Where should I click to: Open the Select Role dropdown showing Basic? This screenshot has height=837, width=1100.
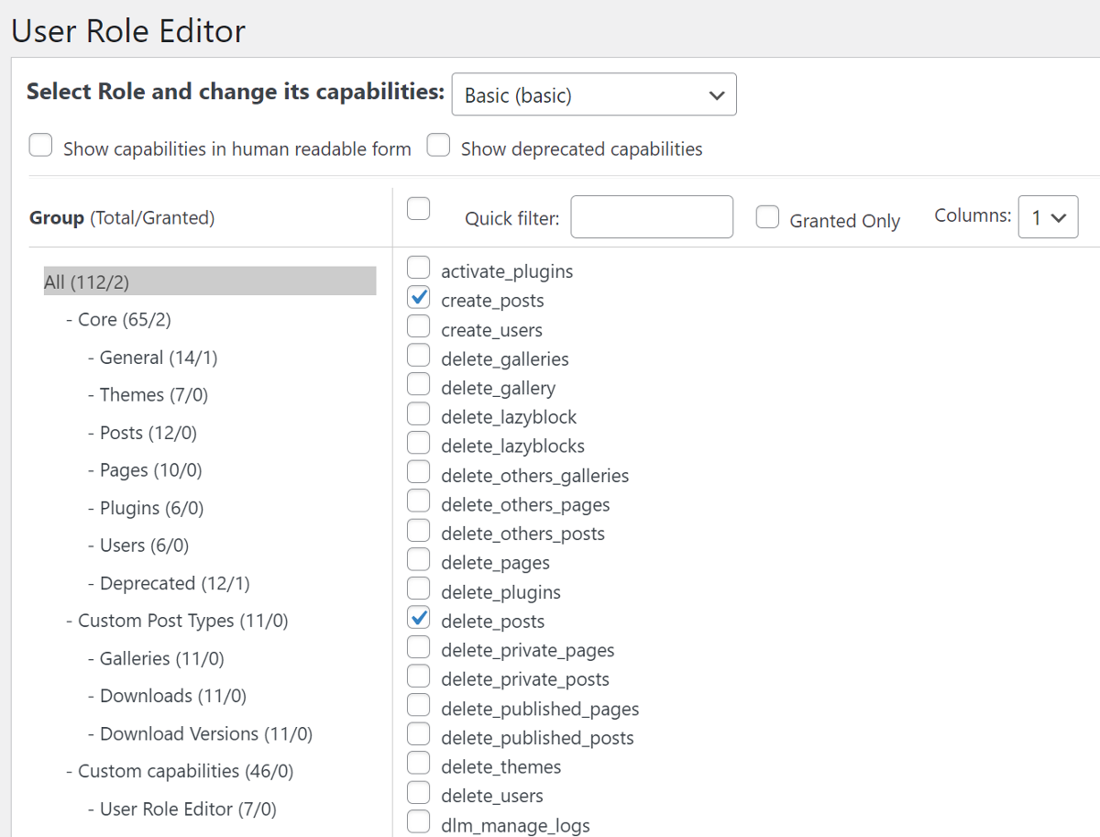tap(594, 94)
